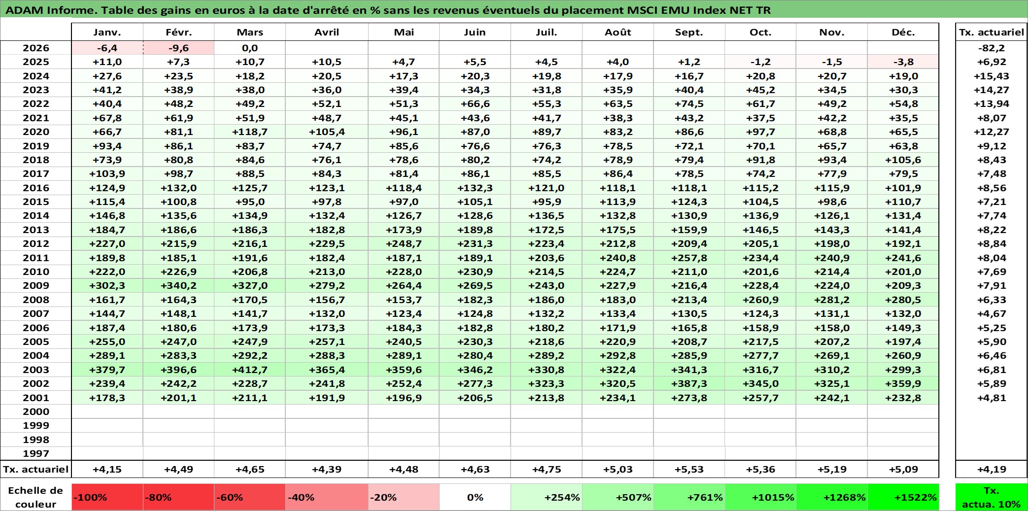
Task: Click the -82,2 actuarial rate for 2026
Action: coord(992,48)
